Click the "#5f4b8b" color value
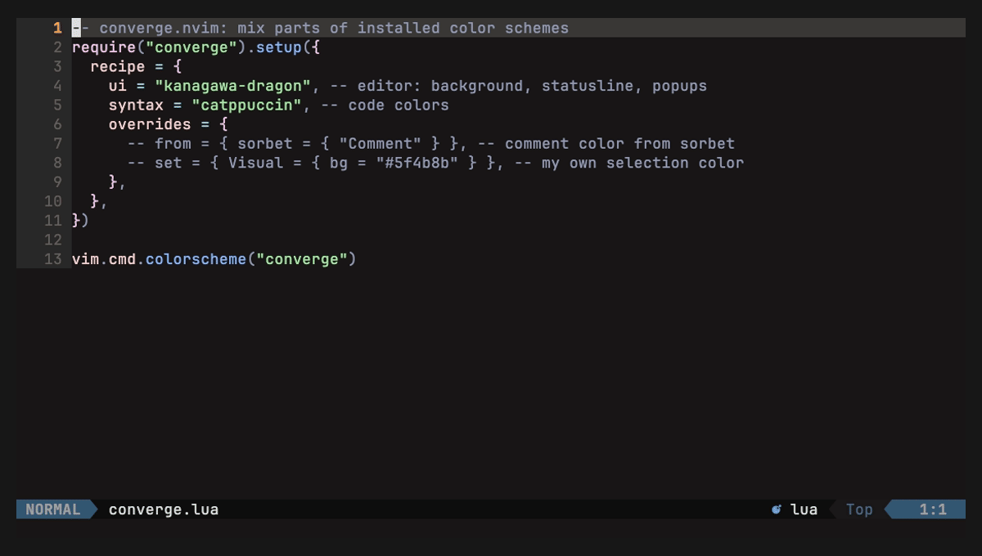 tap(417, 163)
